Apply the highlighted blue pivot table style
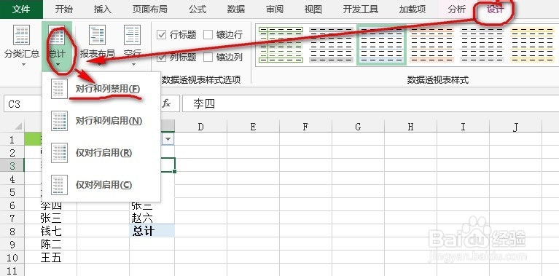The height and width of the screenshot is (276, 559). point(381,45)
